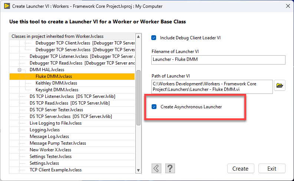Click the back arrow icon button

click(156, 168)
